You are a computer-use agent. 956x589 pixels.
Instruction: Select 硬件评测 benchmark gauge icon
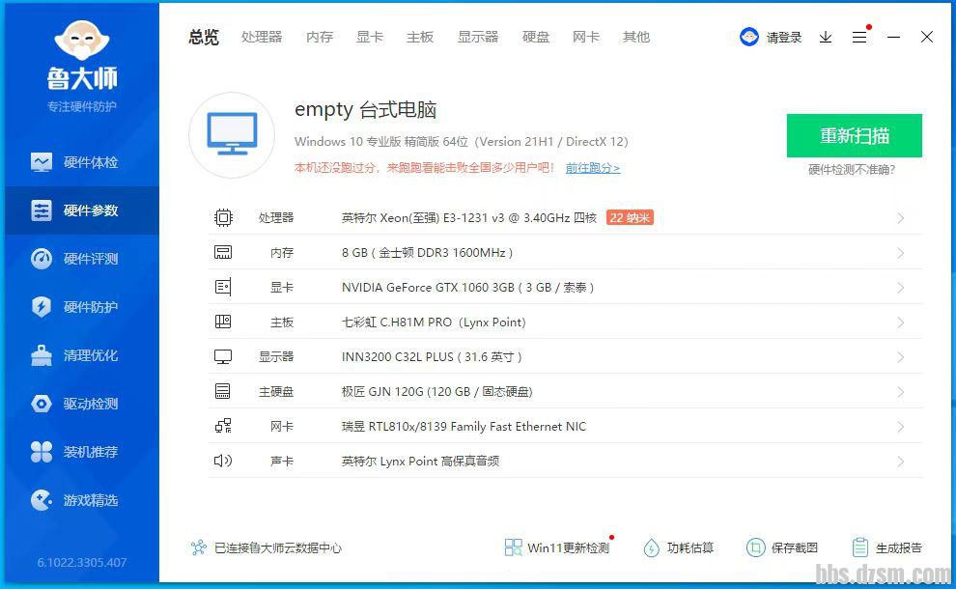point(42,259)
